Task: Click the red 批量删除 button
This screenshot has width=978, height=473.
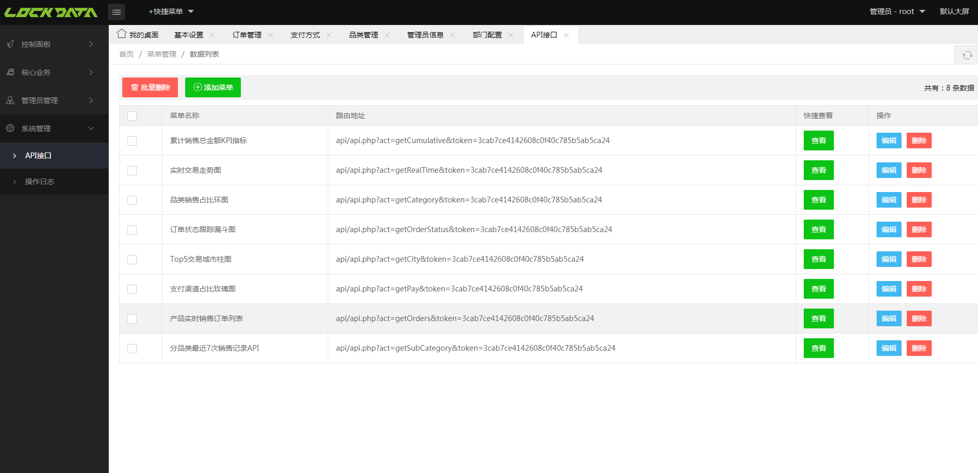Action: tap(150, 87)
